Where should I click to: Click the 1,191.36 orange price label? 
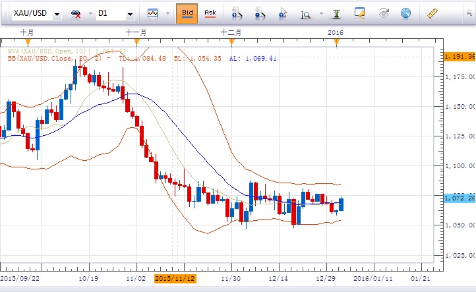pyautogui.click(x=460, y=57)
